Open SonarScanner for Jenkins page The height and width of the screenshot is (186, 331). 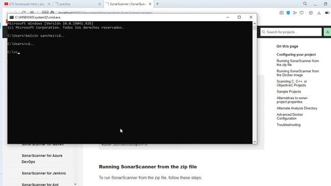point(43,173)
